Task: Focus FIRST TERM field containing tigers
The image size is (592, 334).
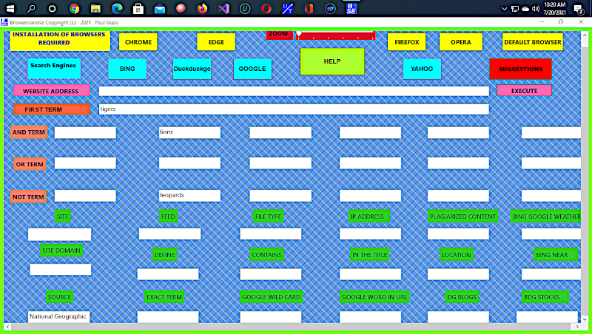Action: click(x=294, y=109)
